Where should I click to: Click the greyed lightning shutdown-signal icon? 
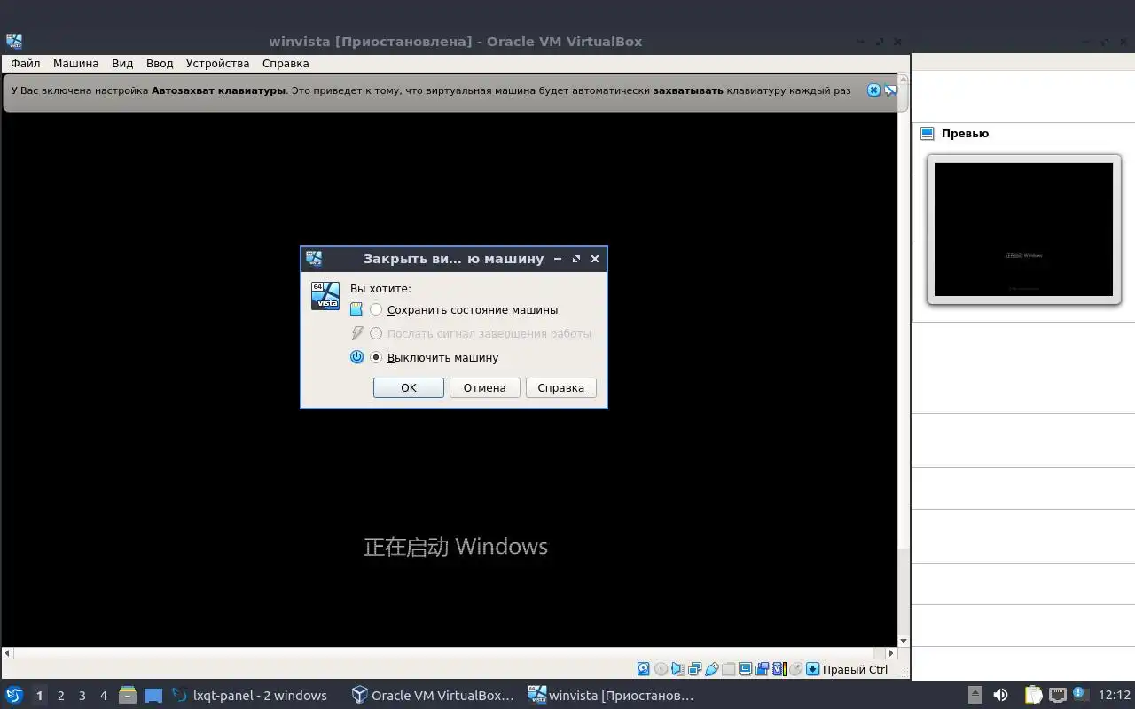click(357, 334)
